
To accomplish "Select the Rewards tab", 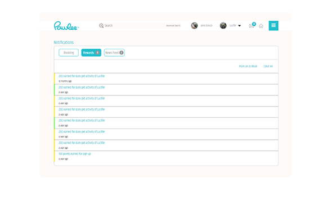I will click(x=91, y=53).
